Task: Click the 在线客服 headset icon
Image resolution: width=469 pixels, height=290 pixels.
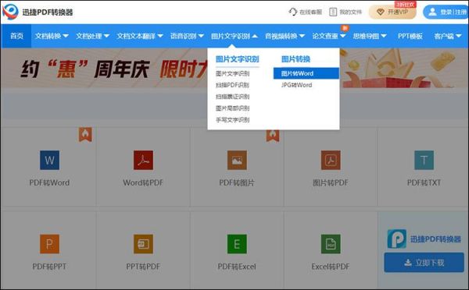Action: 293,12
